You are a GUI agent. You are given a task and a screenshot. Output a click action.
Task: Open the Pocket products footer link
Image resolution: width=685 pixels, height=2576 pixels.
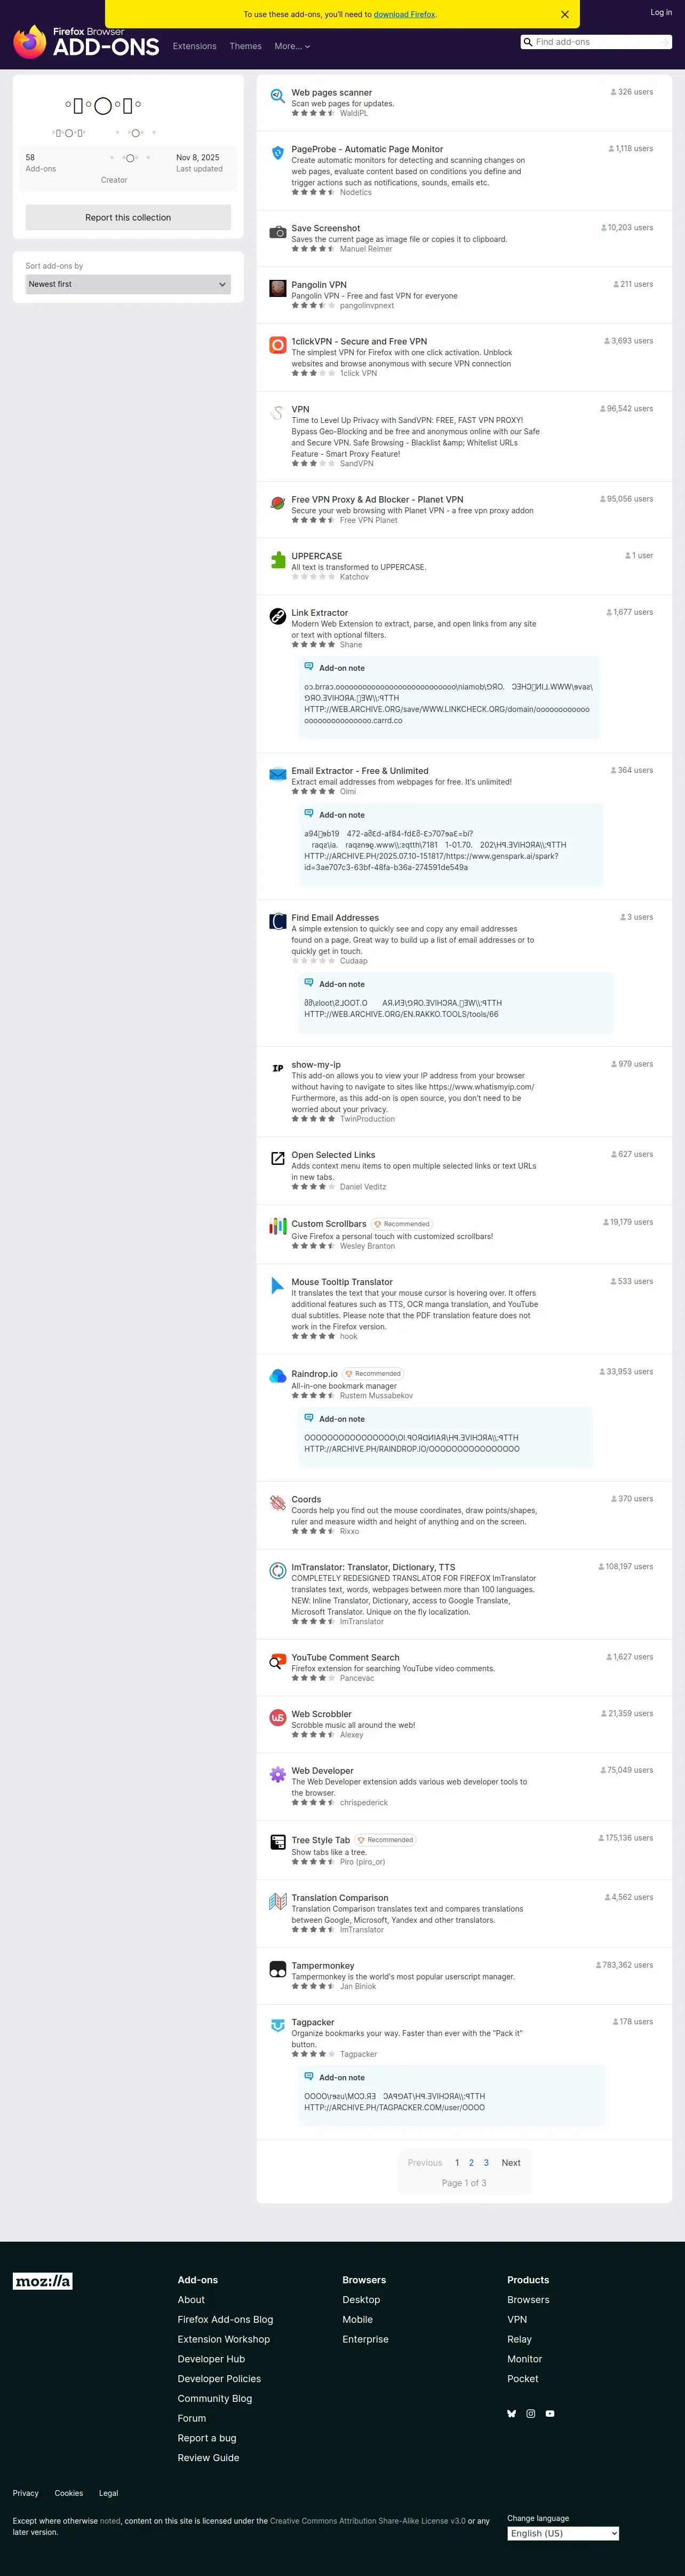[x=522, y=2379]
